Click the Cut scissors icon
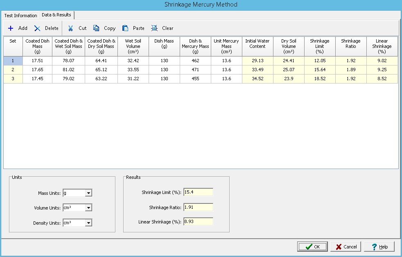 pos(71,28)
